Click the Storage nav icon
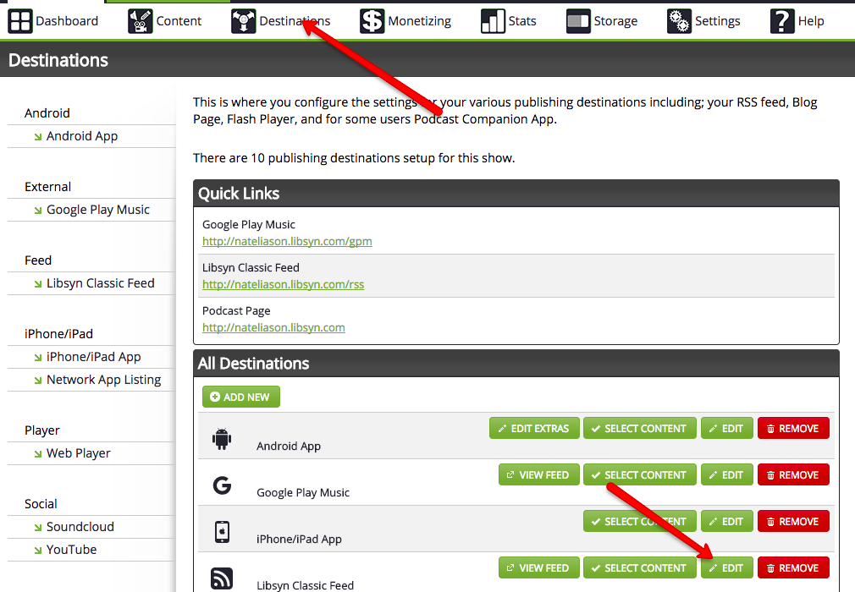The height and width of the screenshot is (592, 855). [x=578, y=21]
